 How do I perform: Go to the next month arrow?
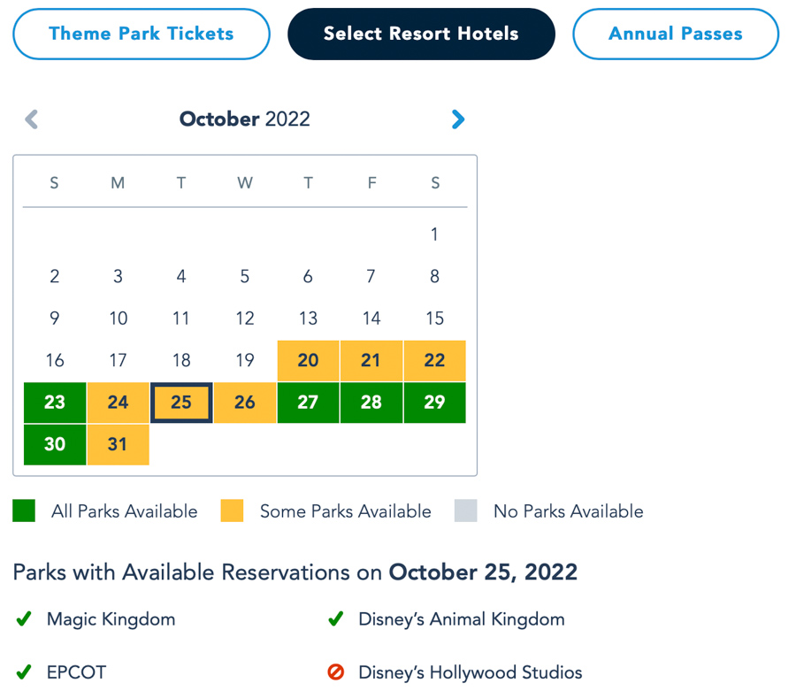click(457, 119)
